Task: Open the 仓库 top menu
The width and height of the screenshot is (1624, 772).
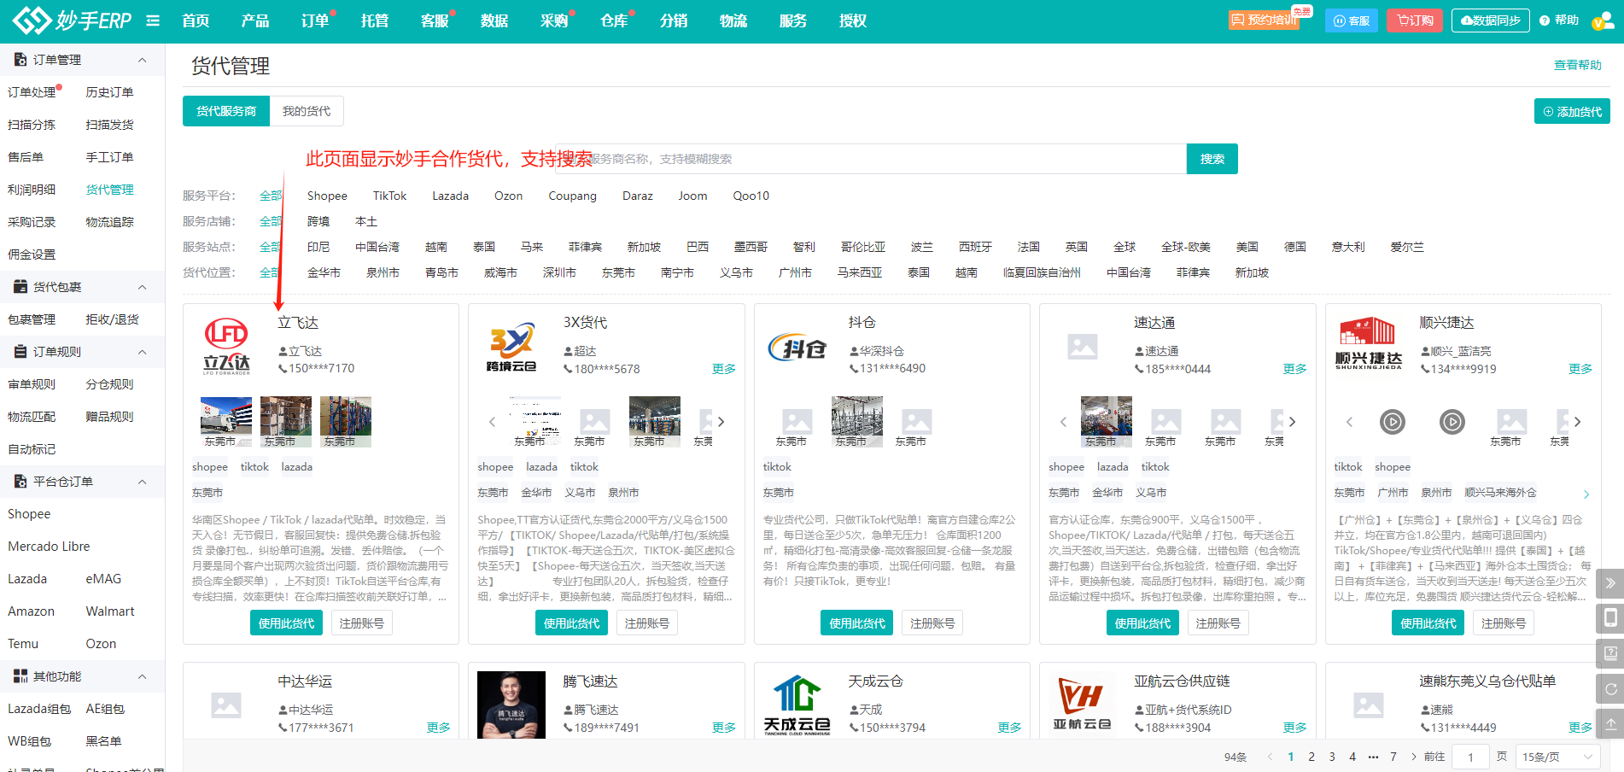Action: [x=614, y=20]
